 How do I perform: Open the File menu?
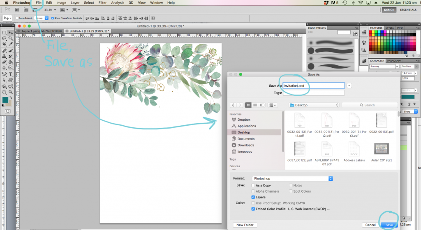click(x=39, y=3)
